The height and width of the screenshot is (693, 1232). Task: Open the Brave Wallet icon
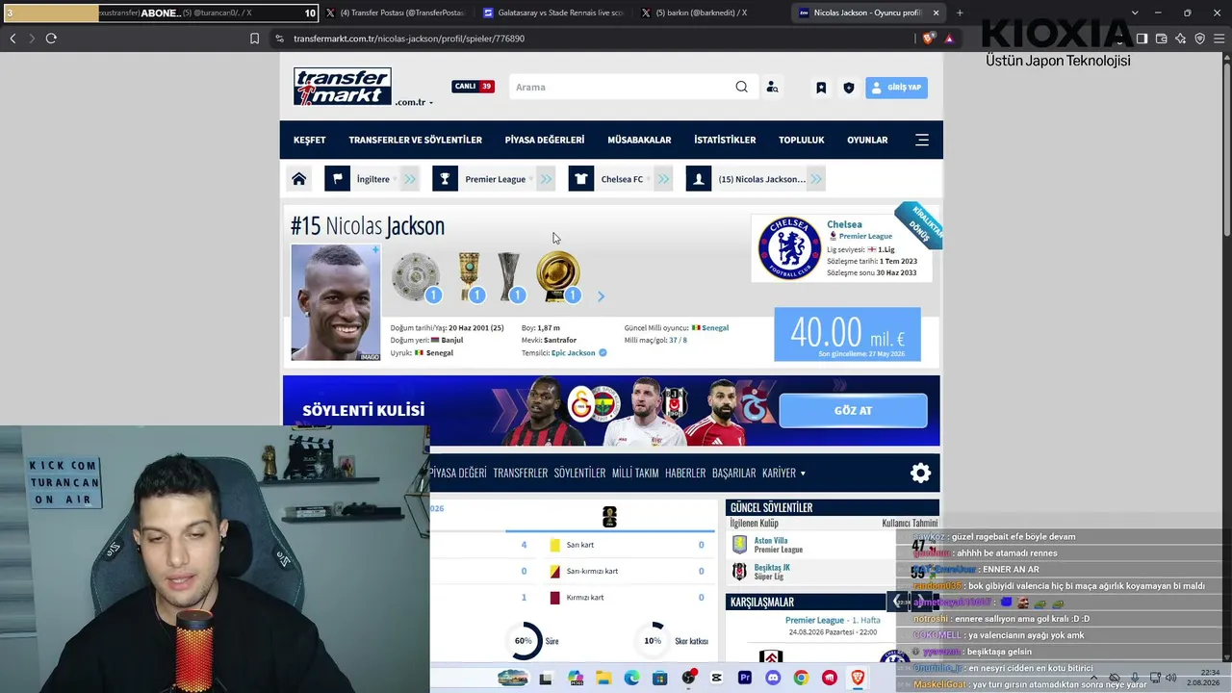click(1161, 38)
